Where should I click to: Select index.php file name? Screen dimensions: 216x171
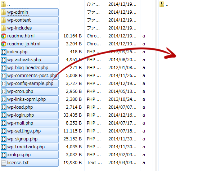(x=17, y=52)
